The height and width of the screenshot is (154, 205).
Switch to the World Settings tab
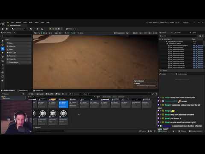(x=181, y=74)
